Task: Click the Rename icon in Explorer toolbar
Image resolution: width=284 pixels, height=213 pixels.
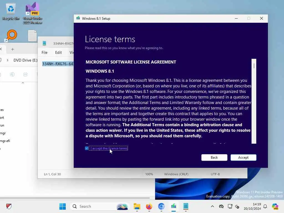Action: click(x=12, y=74)
